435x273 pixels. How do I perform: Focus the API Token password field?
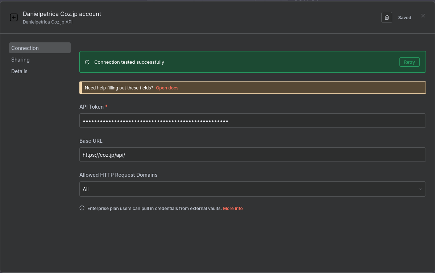252,121
